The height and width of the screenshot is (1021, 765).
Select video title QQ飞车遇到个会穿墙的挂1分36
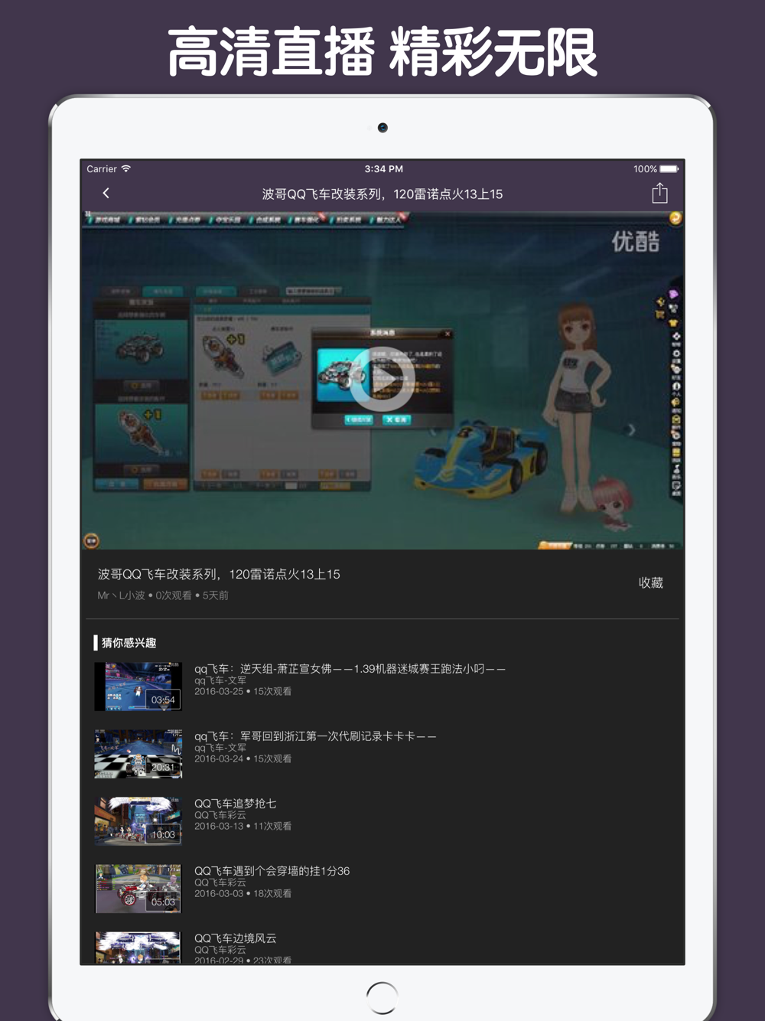coord(272,871)
